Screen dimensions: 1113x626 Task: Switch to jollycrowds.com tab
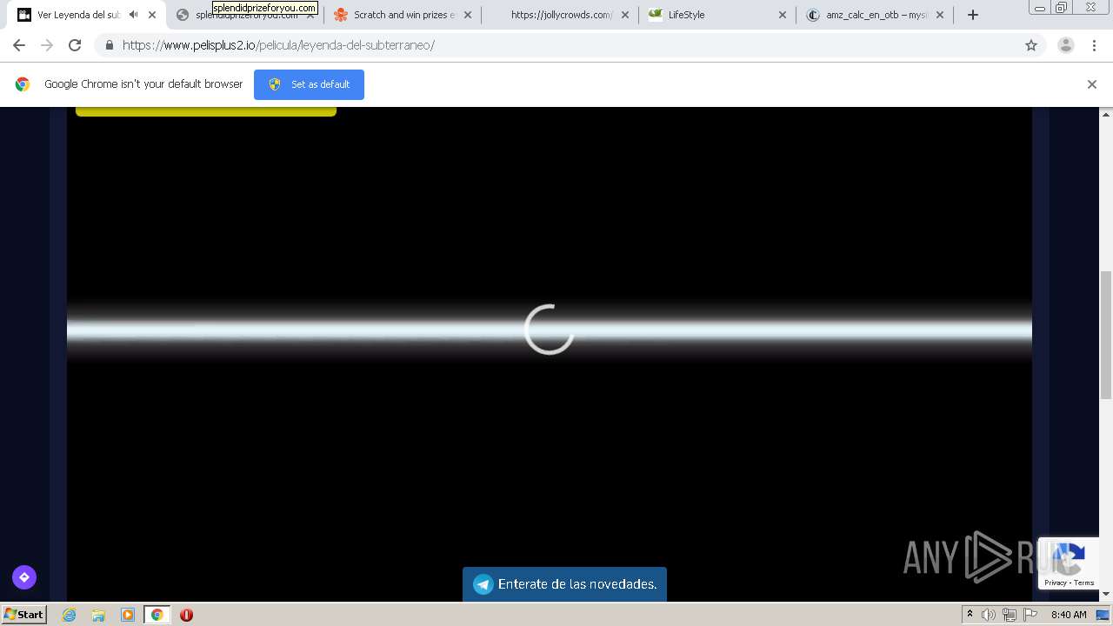tap(561, 15)
